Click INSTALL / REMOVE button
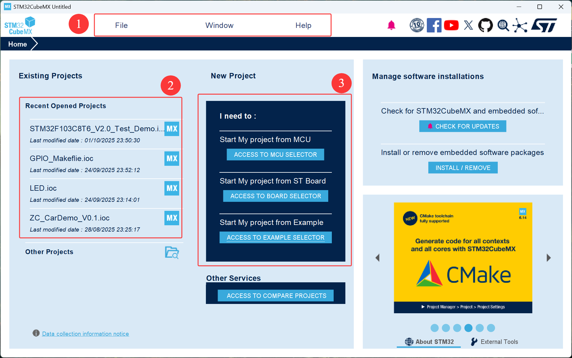The width and height of the screenshot is (572, 358). pyautogui.click(x=463, y=168)
